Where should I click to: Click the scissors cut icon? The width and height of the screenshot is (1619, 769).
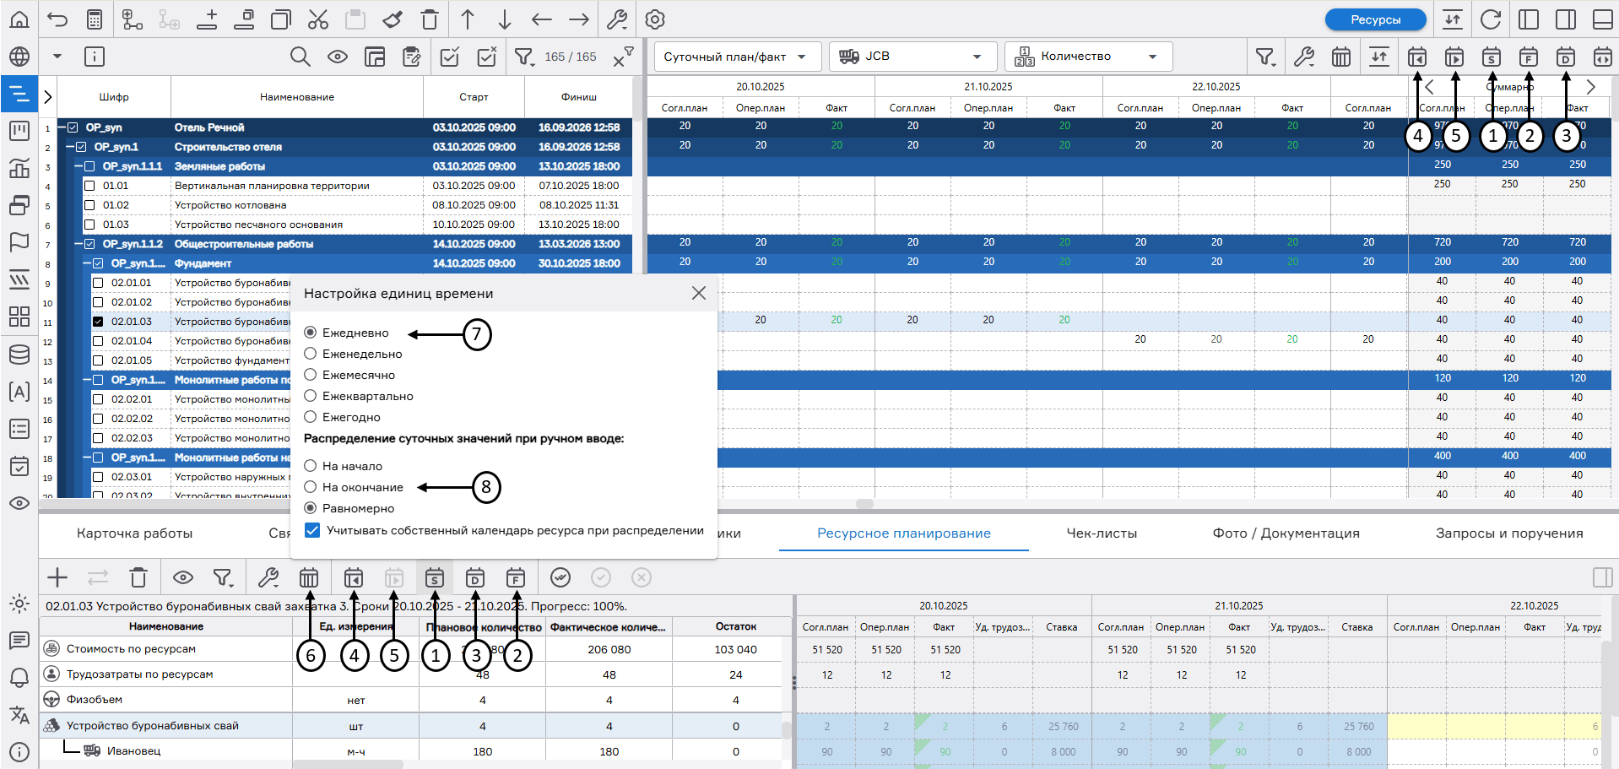(318, 19)
